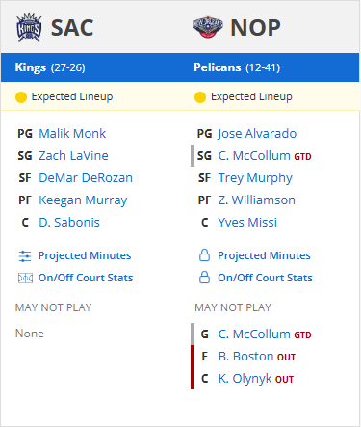This screenshot has width=361, height=427.
Task: Select Trey Murphy in Pelicans lineup
Action: click(x=255, y=178)
